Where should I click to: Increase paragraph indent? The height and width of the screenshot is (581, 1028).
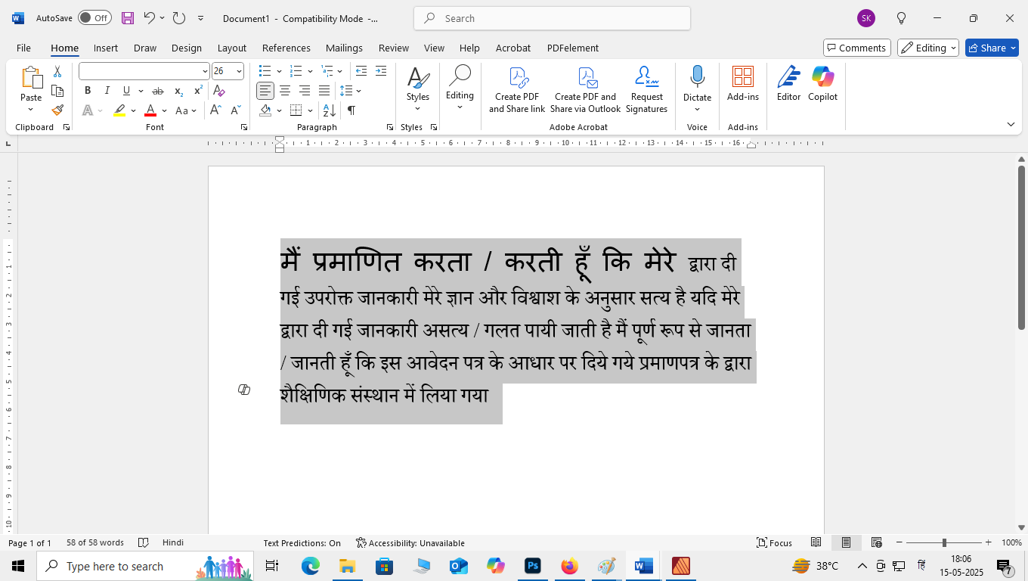click(x=382, y=71)
